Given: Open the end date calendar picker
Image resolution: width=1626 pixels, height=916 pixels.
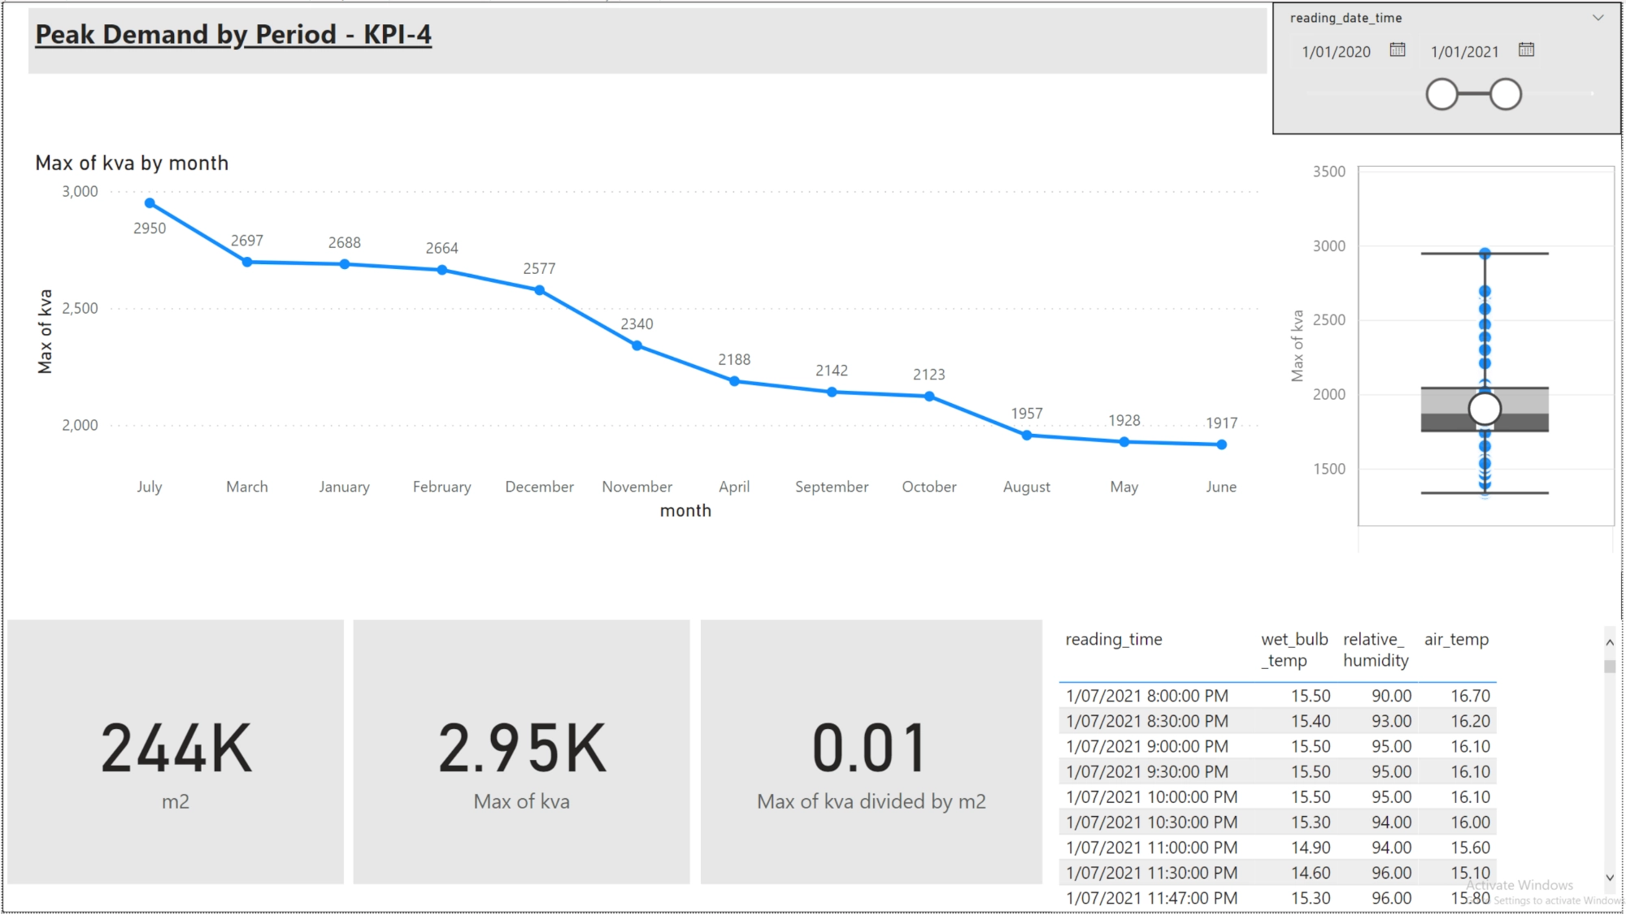Looking at the screenshot, I should (1527, 50).
